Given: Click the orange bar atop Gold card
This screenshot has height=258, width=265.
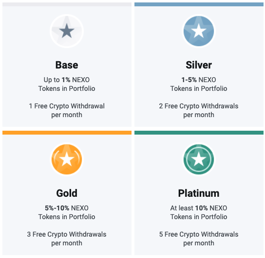Looking at the screenshot, I should tap(67, 133).
